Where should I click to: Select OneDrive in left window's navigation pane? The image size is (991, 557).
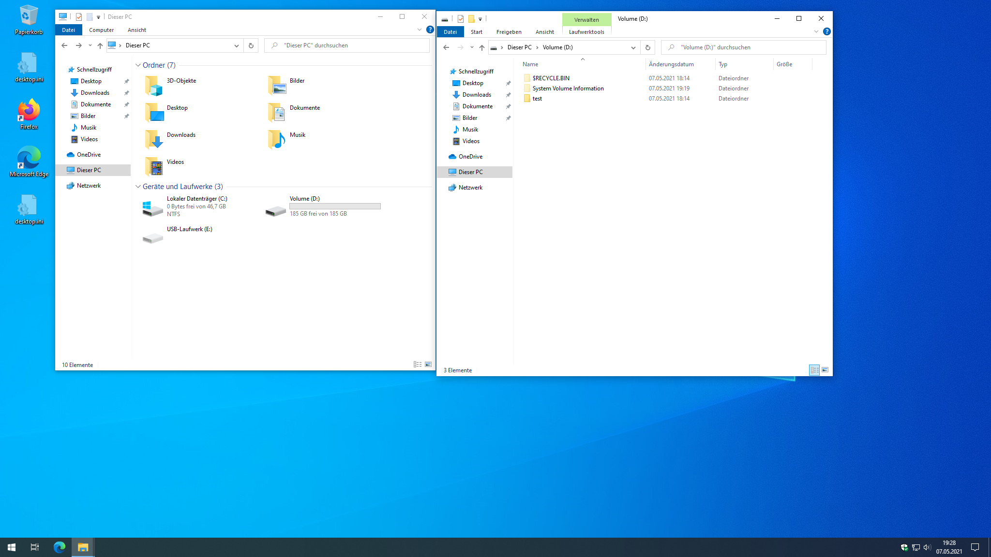[x=89, y=155]
